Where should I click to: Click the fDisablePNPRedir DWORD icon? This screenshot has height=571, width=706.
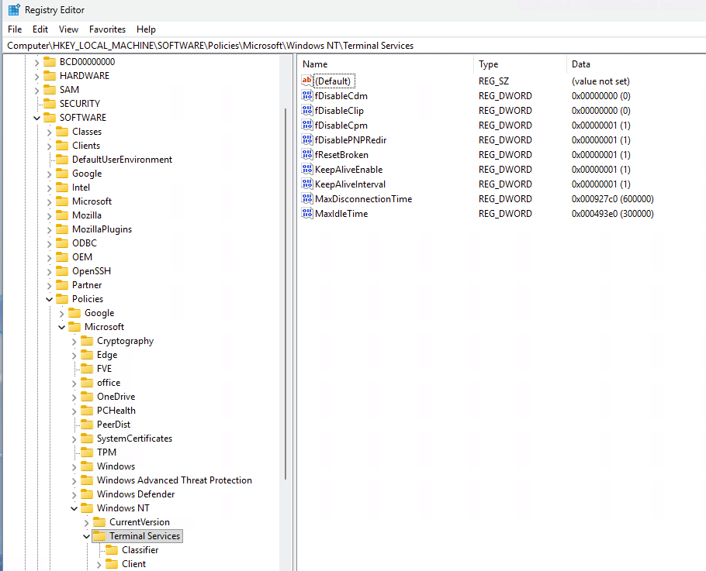[x=306, y=139]
